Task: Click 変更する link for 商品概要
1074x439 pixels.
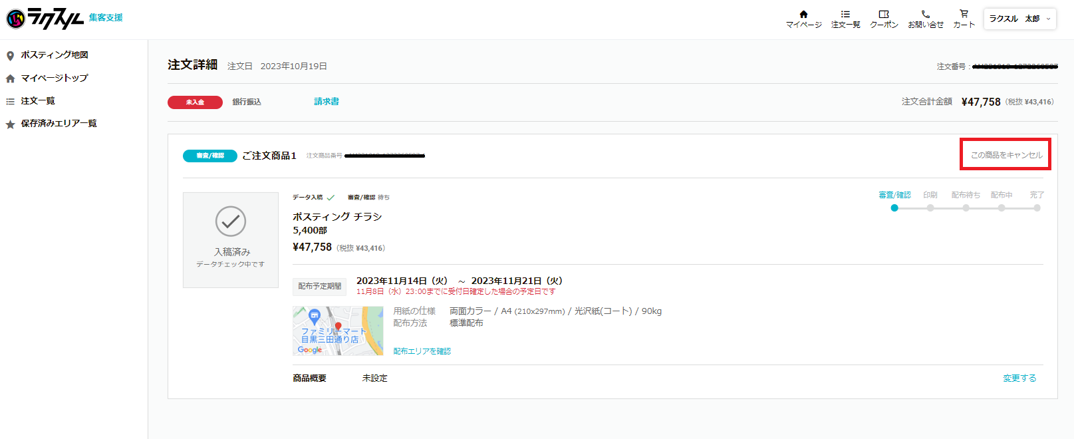Action: click(x=1019, y=378)
